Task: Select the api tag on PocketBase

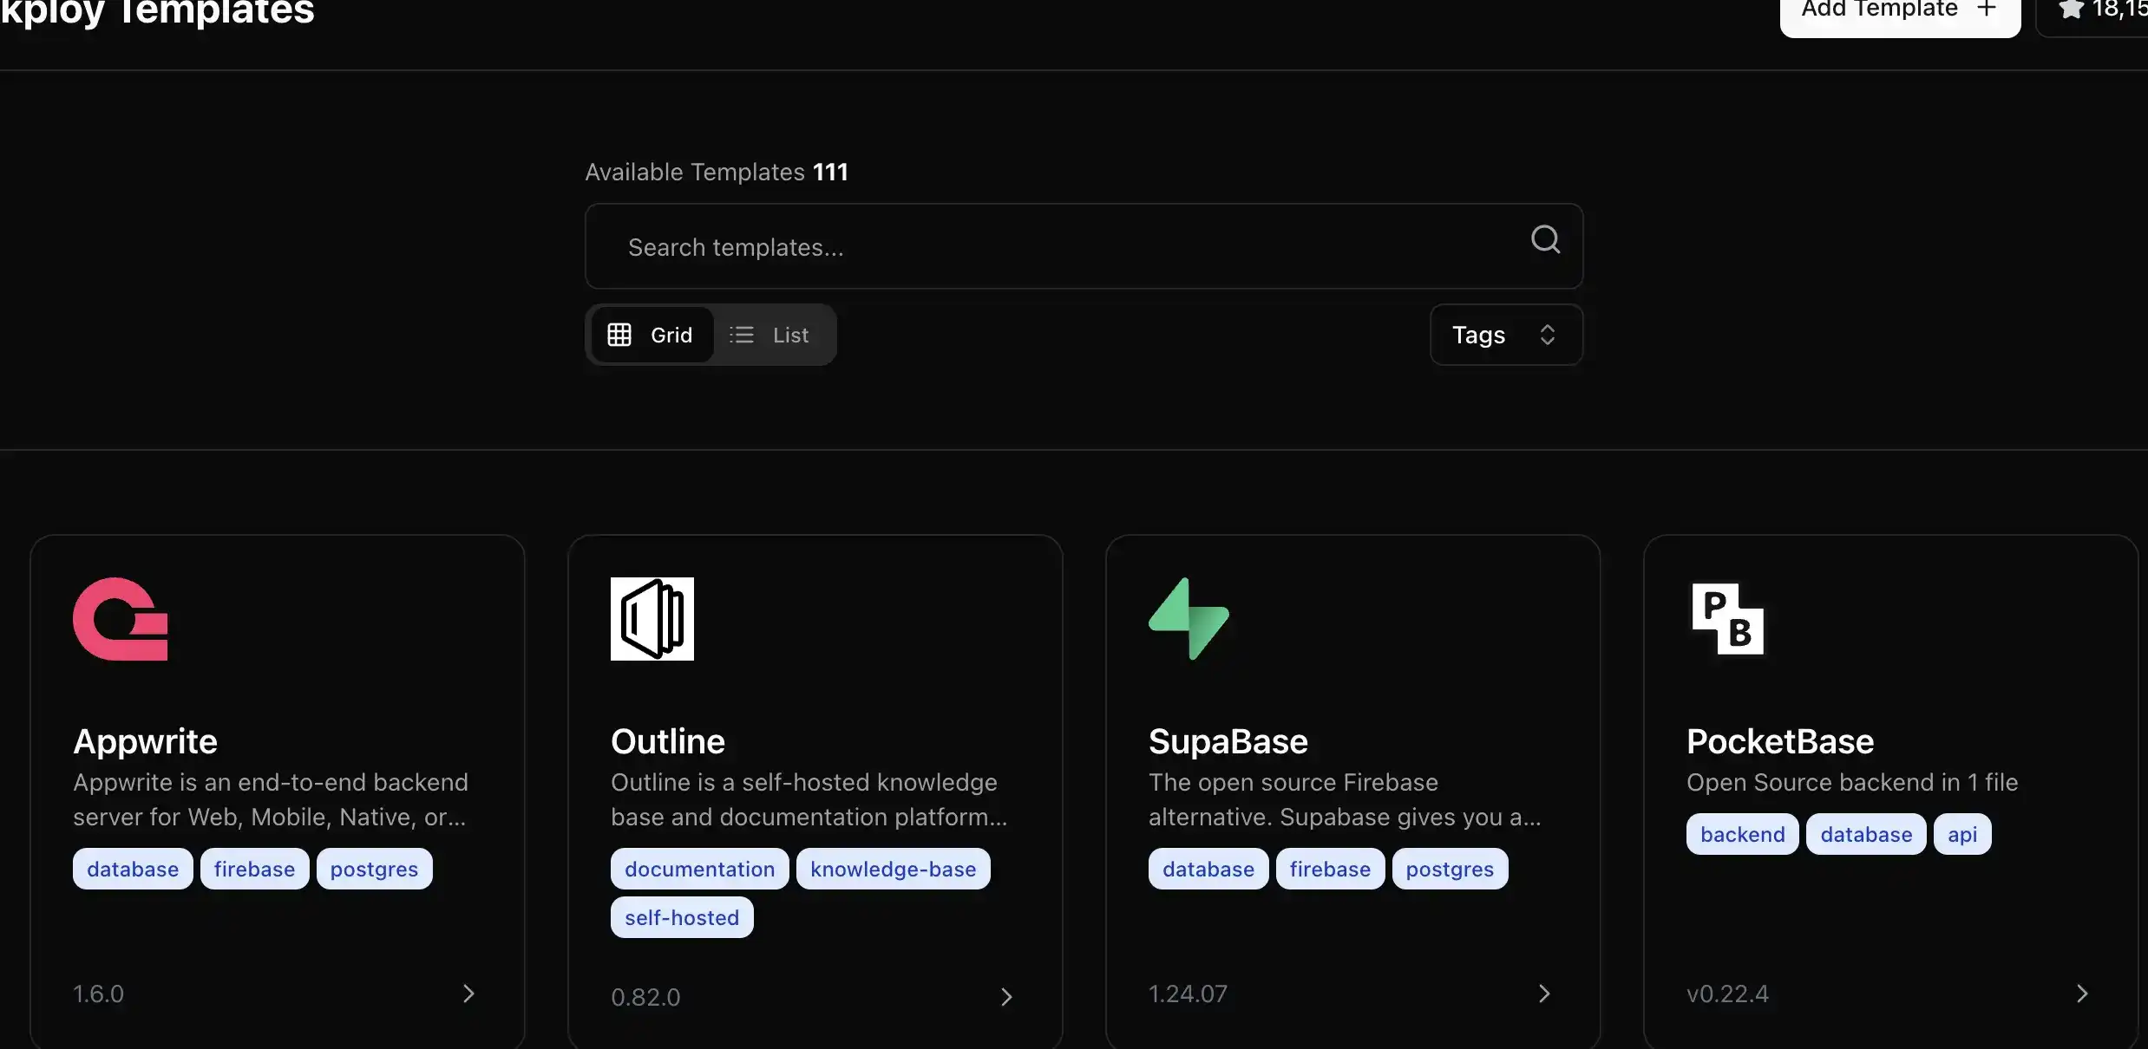Action: 1962,834
